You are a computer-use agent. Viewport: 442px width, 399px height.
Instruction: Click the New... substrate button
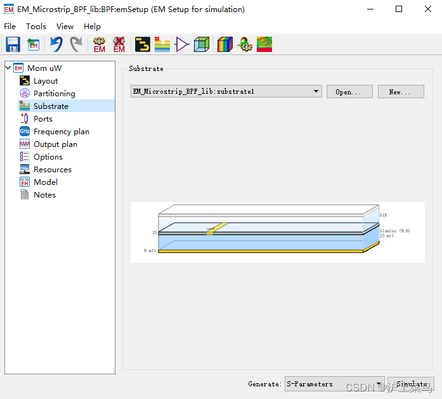click(x=401, y=92)
